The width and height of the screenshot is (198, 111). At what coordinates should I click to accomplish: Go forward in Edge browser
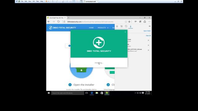[54, 22]
